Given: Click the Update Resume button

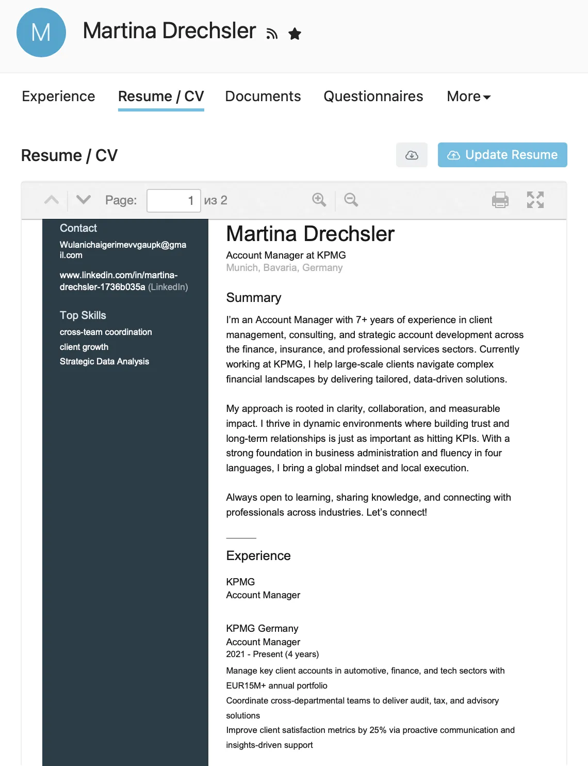Looking at the screenshot, I should pos(502,155).
